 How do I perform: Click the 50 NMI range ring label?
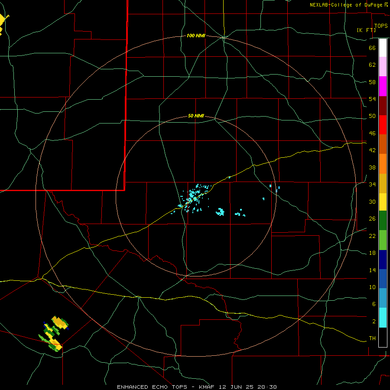coord(196,116)
